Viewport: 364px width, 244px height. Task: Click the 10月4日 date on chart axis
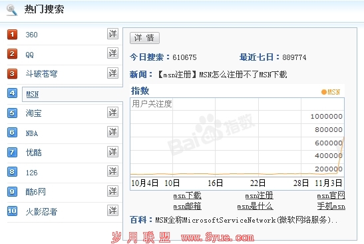point(144,183)
